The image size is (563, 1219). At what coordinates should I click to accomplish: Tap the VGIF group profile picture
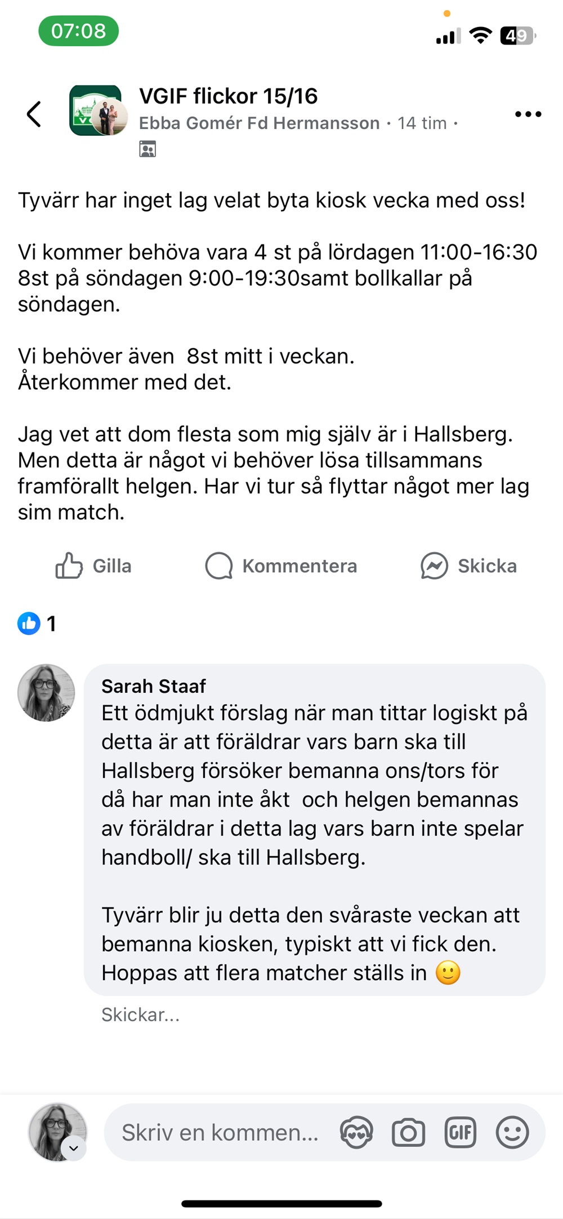(96, 110)
